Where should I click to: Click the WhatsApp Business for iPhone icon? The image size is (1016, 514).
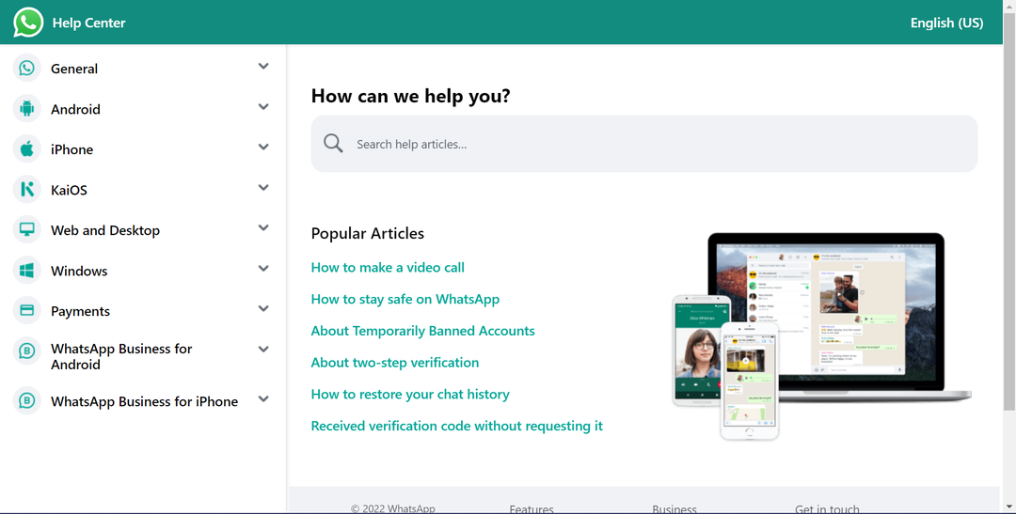click(x=26, y=401)
